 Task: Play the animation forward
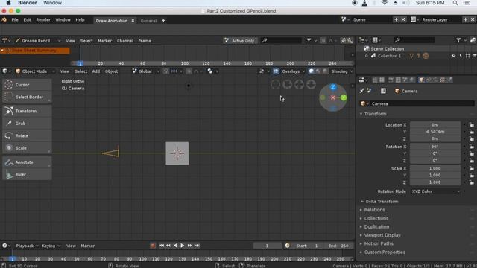coord(182,246)
